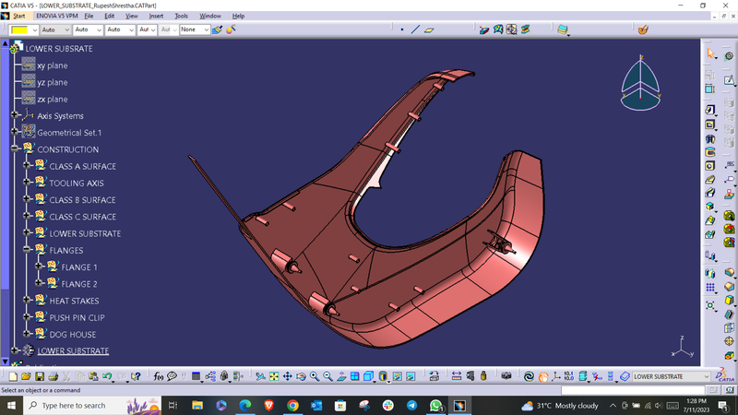Open the weather widget on taskbar
Image resolution: width=738 pixels, height=415 pixels.
[560, 405]
